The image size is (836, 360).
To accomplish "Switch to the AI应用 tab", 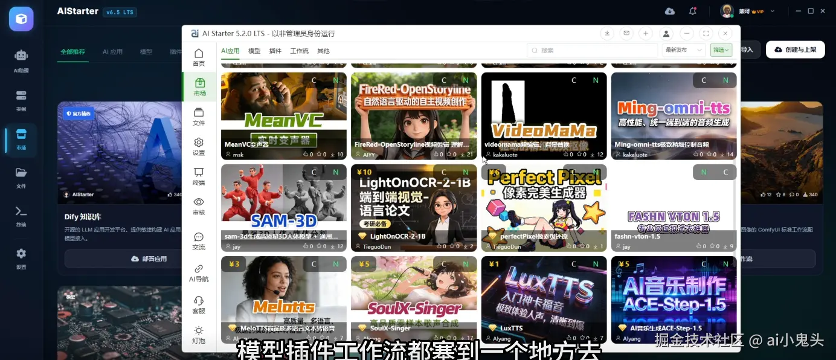I will (230, 51).
